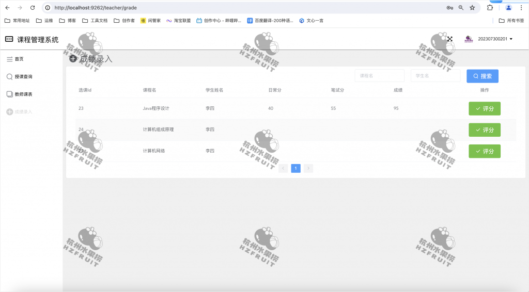The width and height of the screenshot is (529, 292).
Task: Click the 成绩 value 95
Action: [396, 108]
